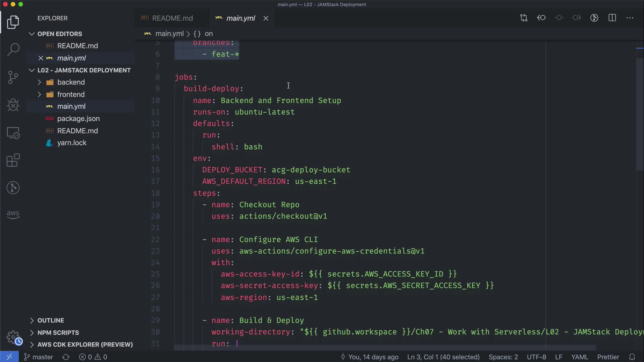Click the YAML language mode button
This screenshot has width=644, height=362.
(x=580, y=357)
